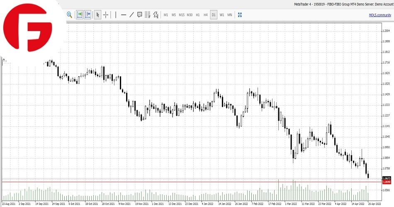
Task: Select the H1 timeframe
Action: click(198, 15)
